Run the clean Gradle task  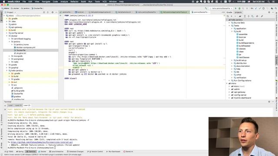click(241, 52)
